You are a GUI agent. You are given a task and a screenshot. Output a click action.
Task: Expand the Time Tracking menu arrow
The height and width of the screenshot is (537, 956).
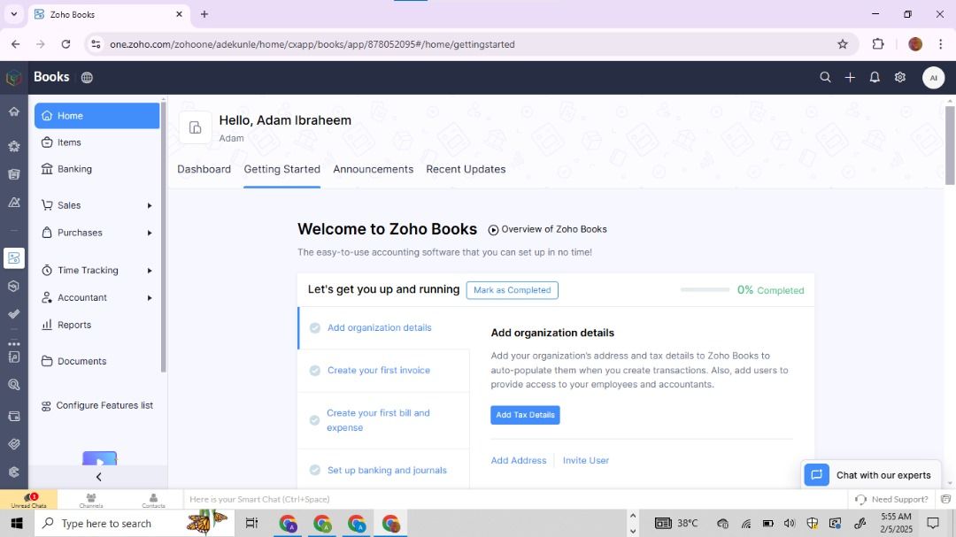pos(150,271)
